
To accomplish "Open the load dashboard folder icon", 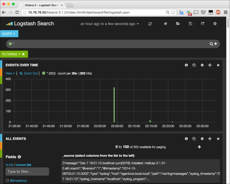I will [x=178, y=24].
